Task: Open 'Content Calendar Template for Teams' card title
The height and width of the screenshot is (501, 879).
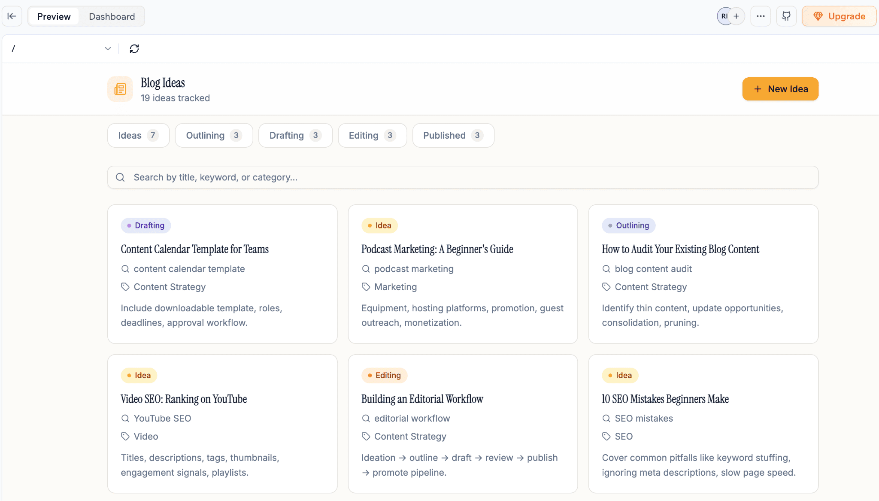Action: (194, 249)
